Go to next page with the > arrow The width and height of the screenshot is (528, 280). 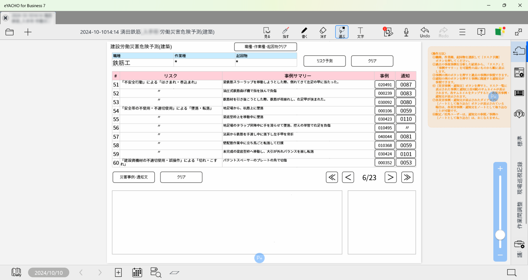click(x=391, y=177)
